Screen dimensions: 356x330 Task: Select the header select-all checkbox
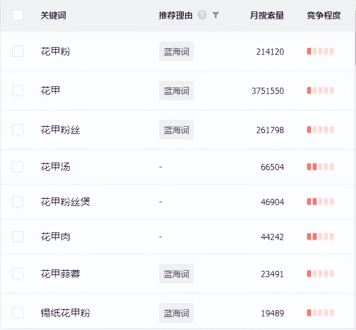coord(18,15)
